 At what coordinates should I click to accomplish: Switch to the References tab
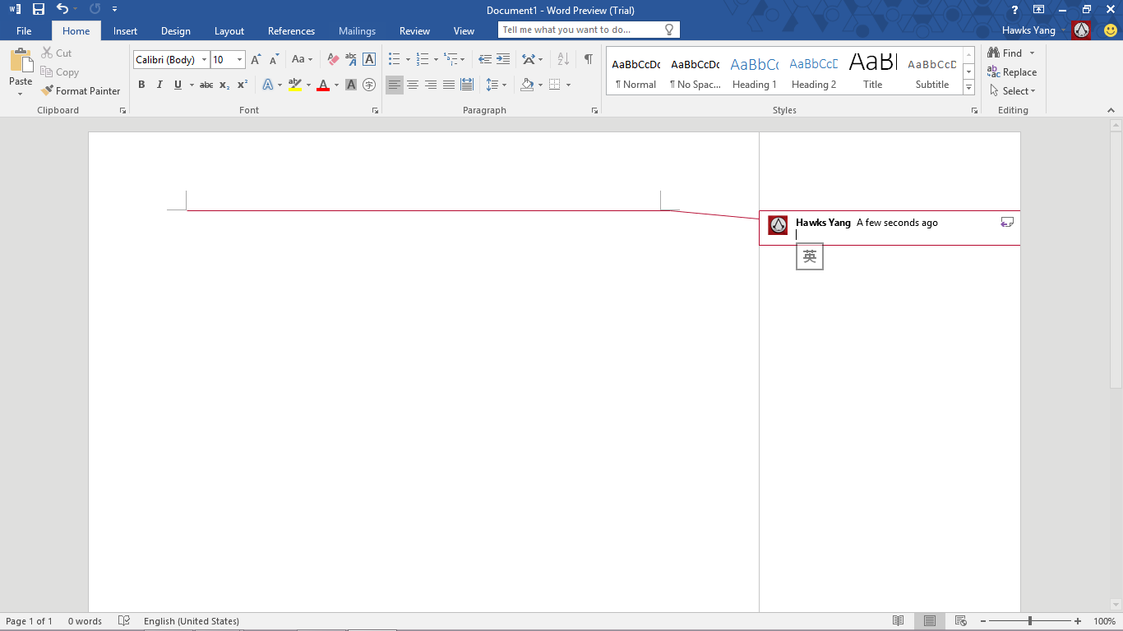point(291,31)
